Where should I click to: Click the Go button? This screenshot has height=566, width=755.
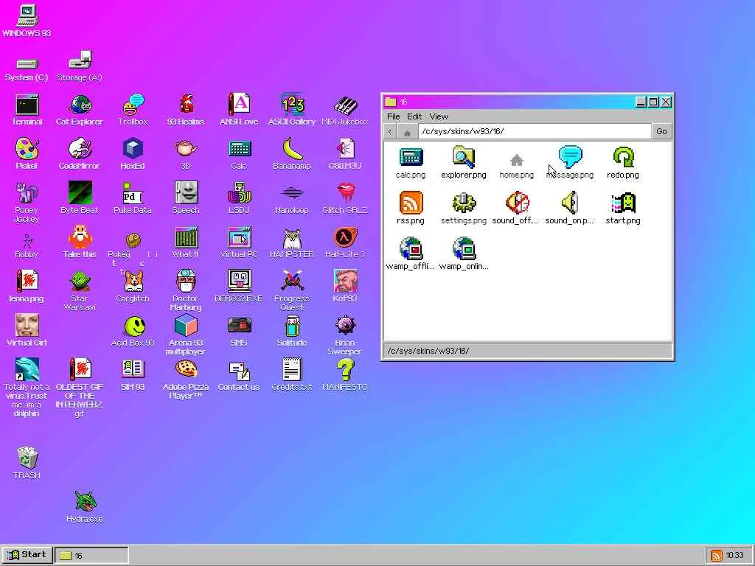click(661, 131)
